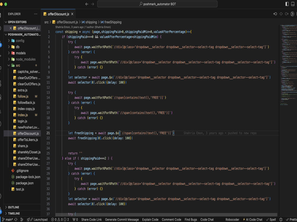297x222 pixels.
Task: Click Generate Commit Message
Action: click(122, 220)
